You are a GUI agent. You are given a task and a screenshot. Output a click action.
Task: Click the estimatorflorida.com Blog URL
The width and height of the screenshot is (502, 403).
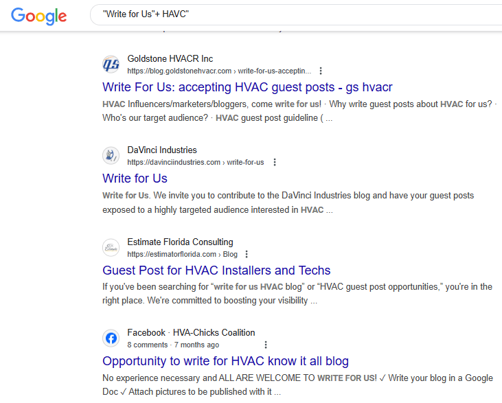182,254
